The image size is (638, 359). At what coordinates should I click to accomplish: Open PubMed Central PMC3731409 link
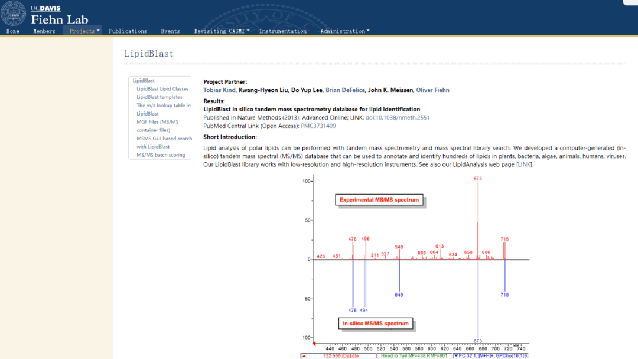coord(318,126)
